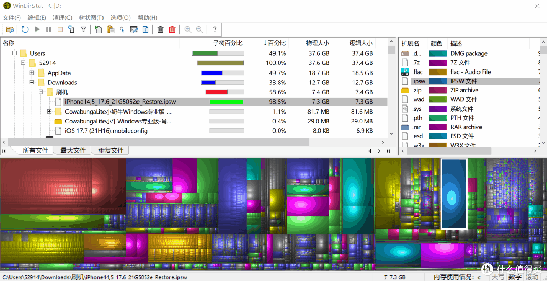Expand the AppData folder node
Screen dimensions: 547x281
32,73
